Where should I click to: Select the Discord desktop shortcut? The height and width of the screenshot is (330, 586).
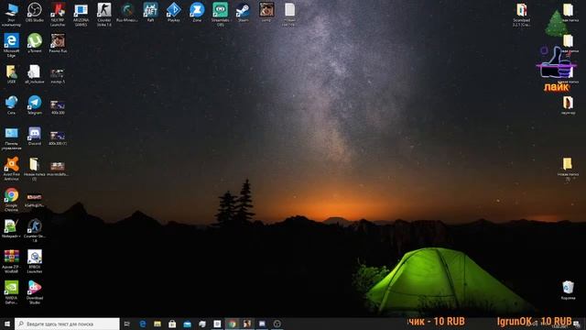pos(35,136)
